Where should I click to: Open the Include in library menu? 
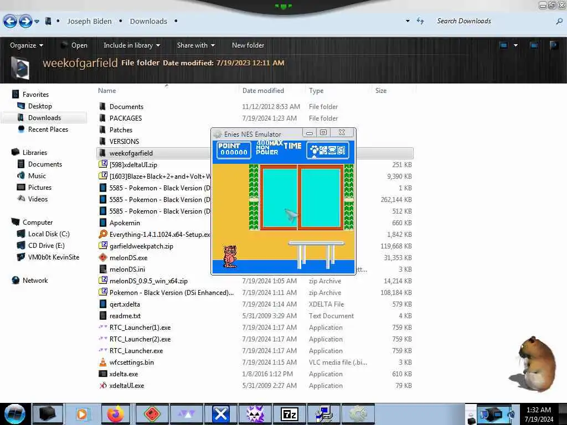[132, 45]
